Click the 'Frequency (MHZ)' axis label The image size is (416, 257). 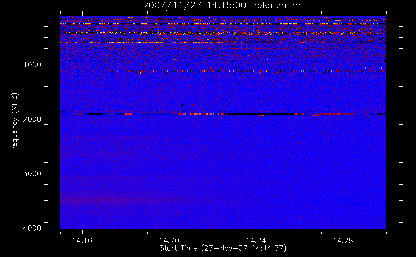pos(15,123)
